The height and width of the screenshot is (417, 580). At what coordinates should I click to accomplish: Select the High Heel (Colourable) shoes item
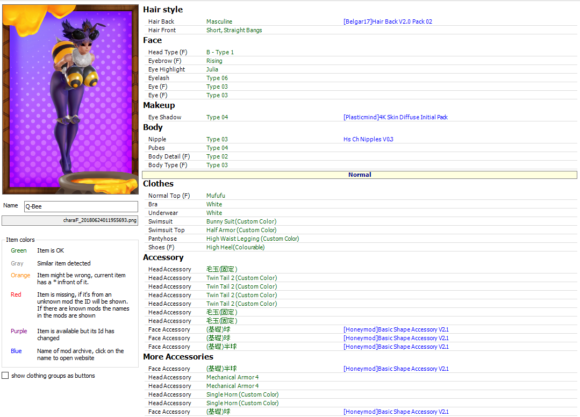235,247
